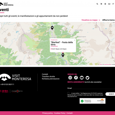This screenshot has width=115, height=115.
Task: Click the Cloudflare logo in captcha widget
Action: point(101,100)
